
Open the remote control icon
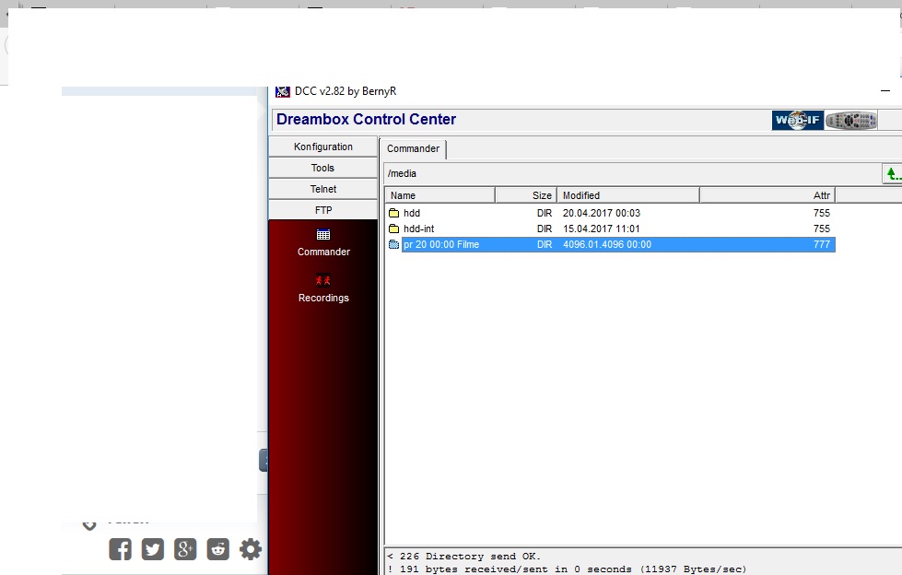click(850, 121)
